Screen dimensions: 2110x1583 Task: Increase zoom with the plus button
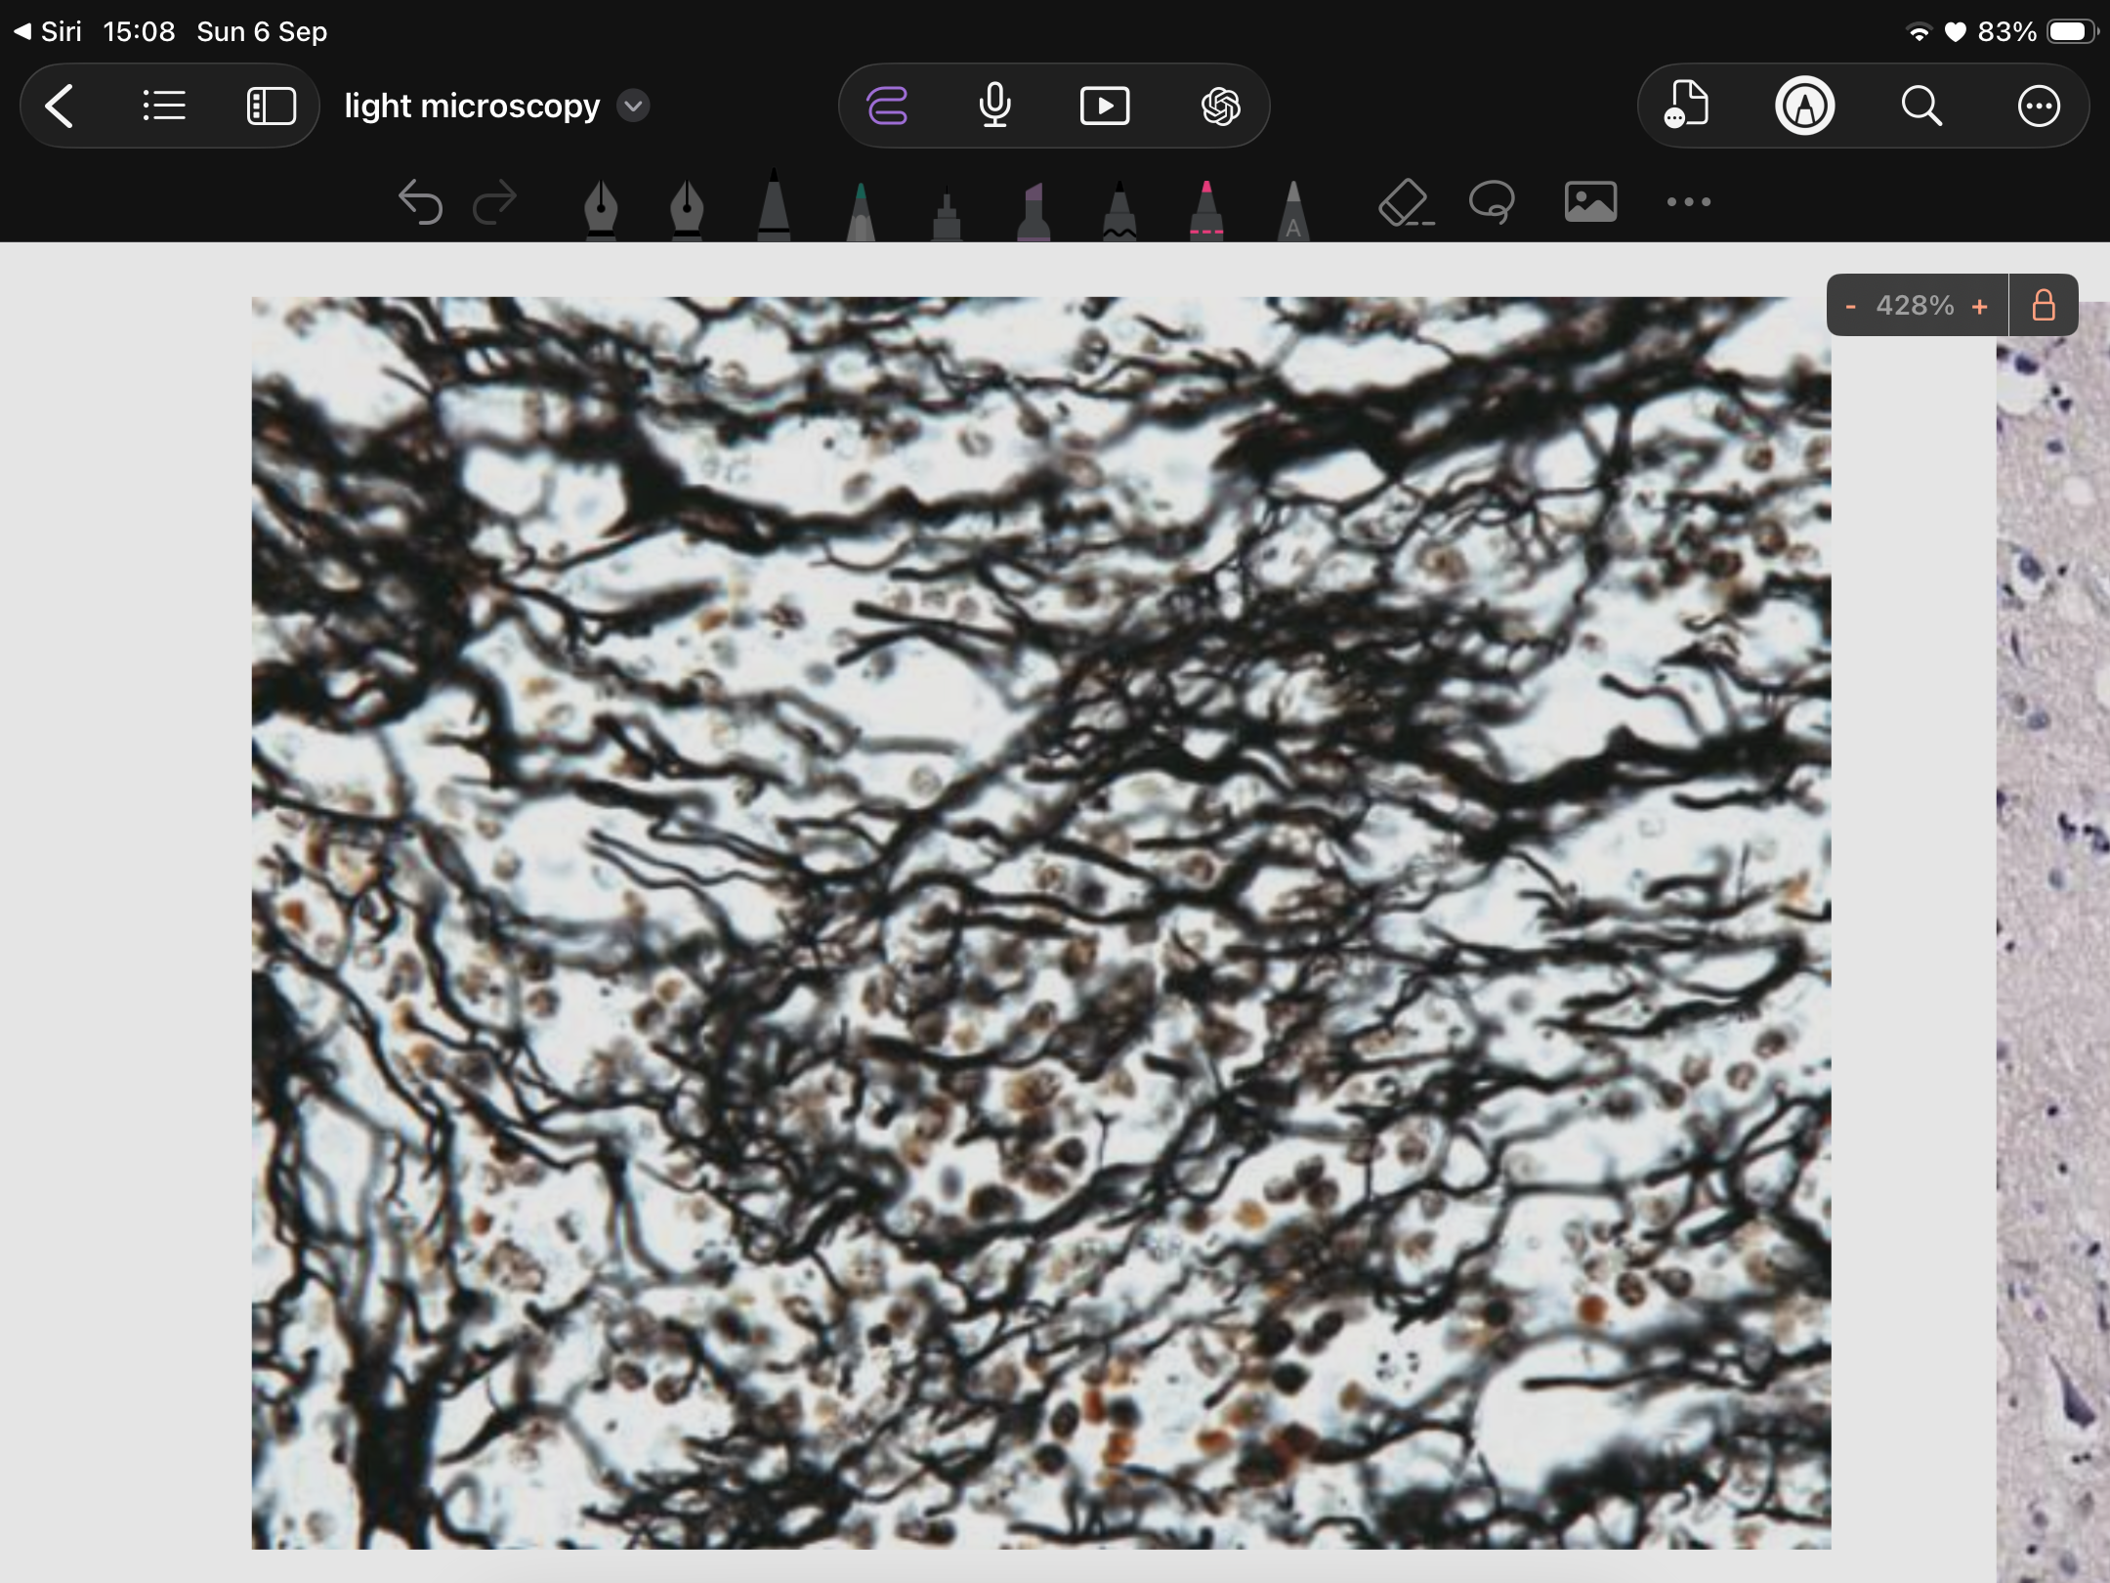(x=1979, y=307)
